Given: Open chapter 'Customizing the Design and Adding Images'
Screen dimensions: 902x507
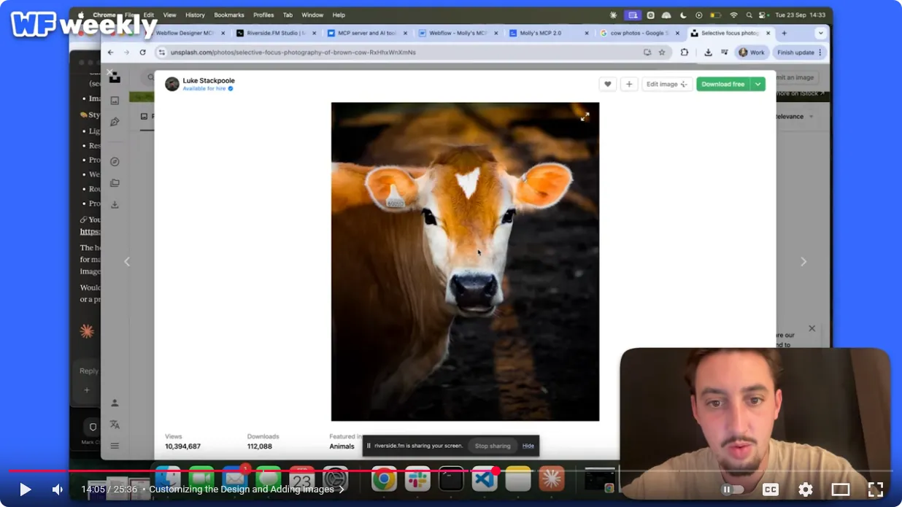Looking at the screenshot, I should point(247,489).
